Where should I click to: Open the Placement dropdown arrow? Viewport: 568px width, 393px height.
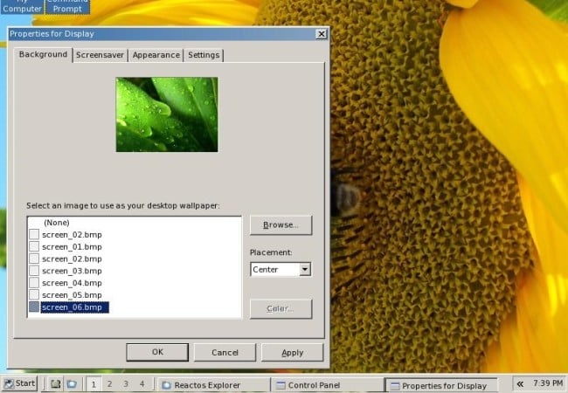click(x=305, y=269)
